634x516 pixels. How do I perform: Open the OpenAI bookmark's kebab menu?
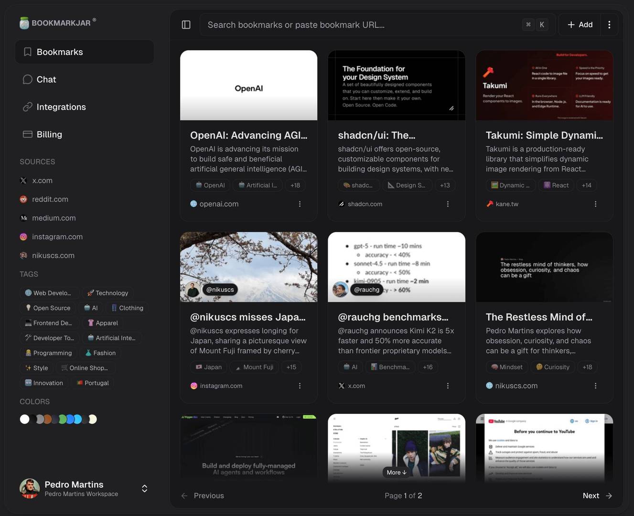point(300,204)
